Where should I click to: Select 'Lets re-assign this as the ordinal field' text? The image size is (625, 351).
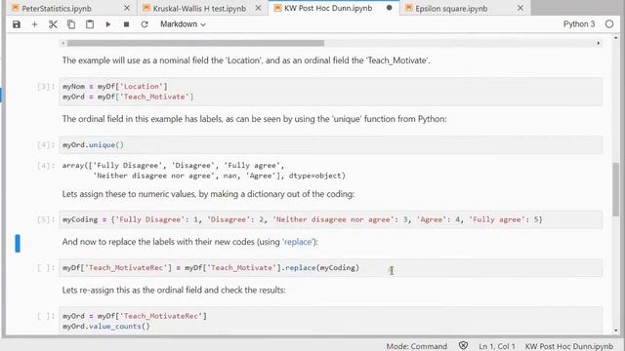click(174, 291)
